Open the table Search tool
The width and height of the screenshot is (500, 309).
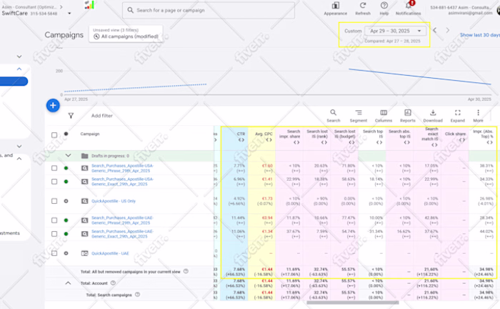(x=334, y=112)
